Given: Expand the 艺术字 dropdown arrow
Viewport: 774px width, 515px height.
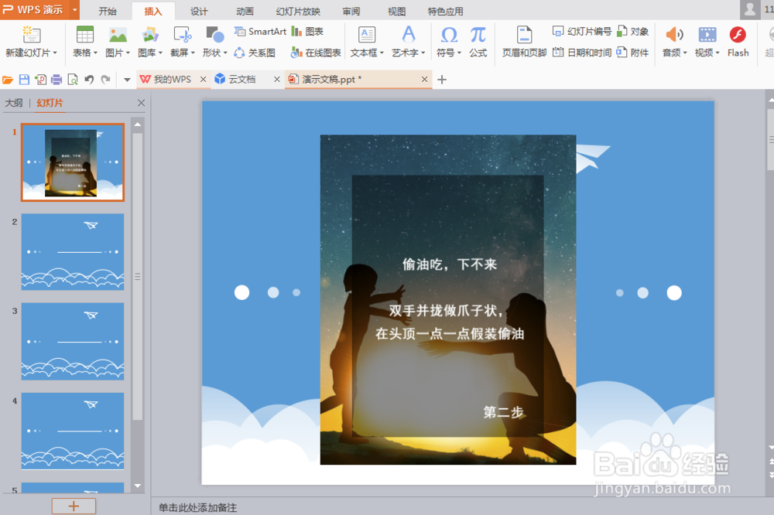Looking at the screenshot, I should pyautogui.click(x=423, y=53).
